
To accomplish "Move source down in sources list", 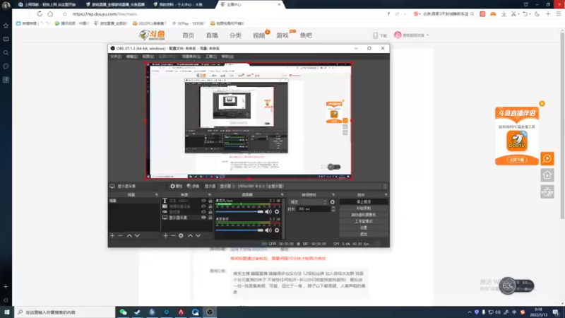I will [198, 235].
